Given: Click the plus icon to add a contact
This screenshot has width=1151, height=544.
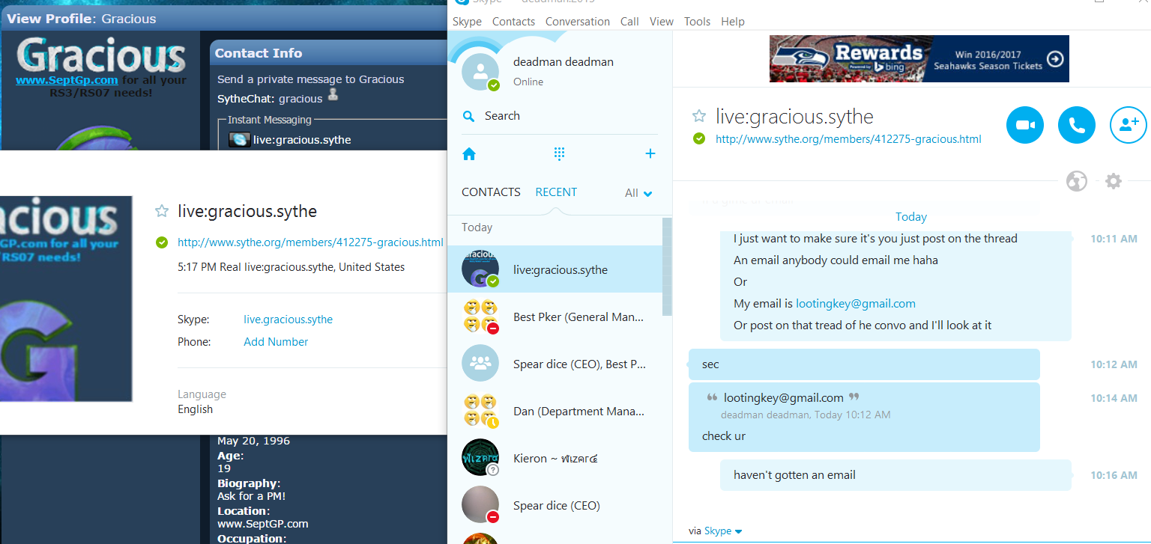Looking at the screenshot, I should click(x=650, y=153).
